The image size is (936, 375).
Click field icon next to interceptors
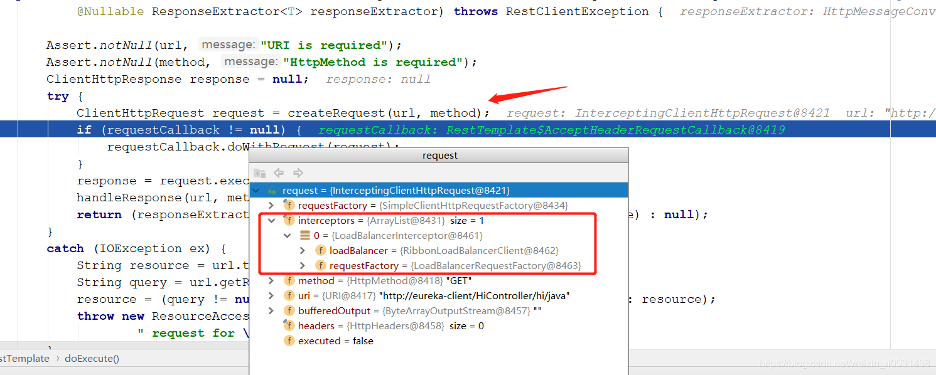(x=289, y=220)
